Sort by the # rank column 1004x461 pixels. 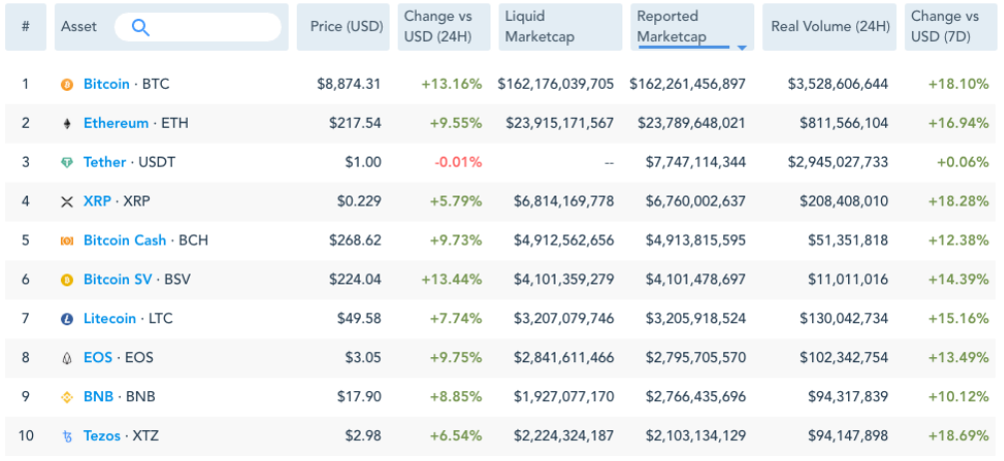click(26, 27)
